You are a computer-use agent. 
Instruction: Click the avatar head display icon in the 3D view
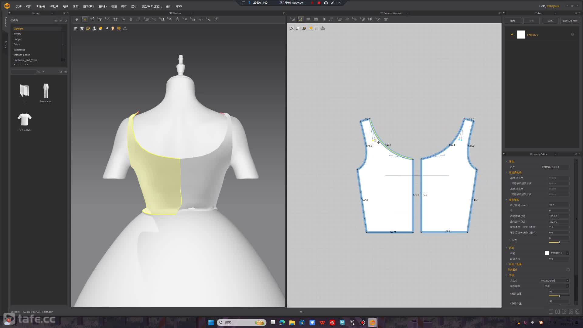113,28
